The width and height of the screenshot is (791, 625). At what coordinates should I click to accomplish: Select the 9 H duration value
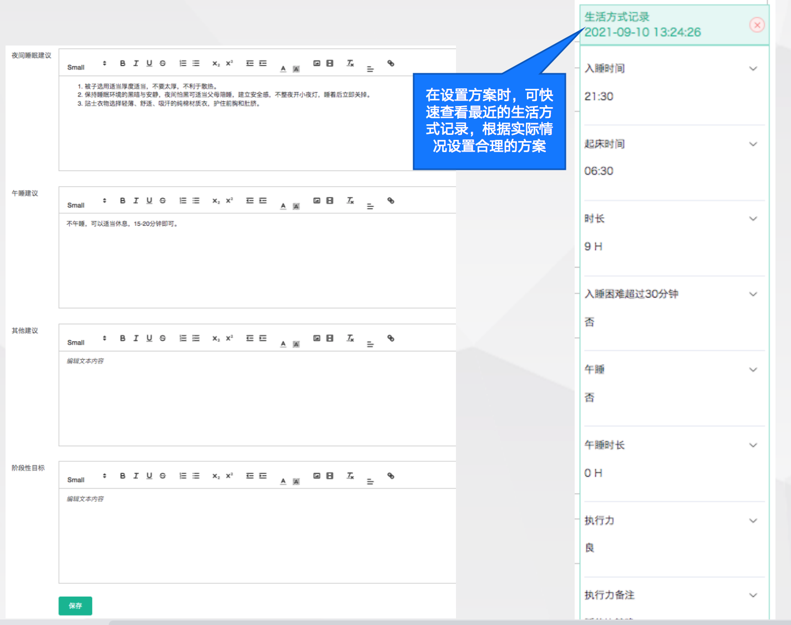pyautogui.click(x=594, y=246)
